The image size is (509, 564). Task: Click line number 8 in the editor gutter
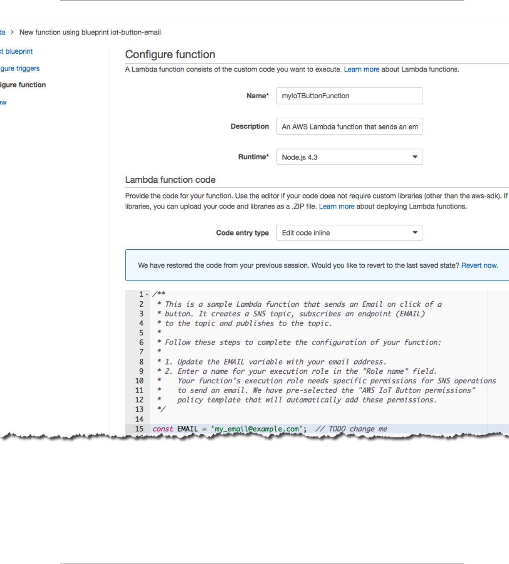tap(141, 362)
